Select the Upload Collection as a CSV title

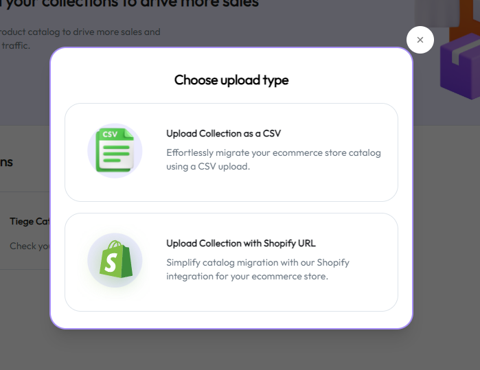click(223, 133)
